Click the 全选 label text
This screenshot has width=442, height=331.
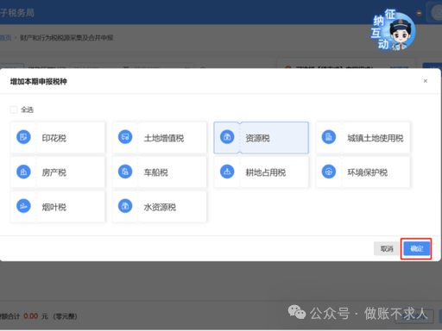coord(27,109)
